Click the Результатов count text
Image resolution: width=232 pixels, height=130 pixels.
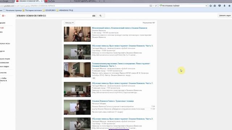pos(149,23)
